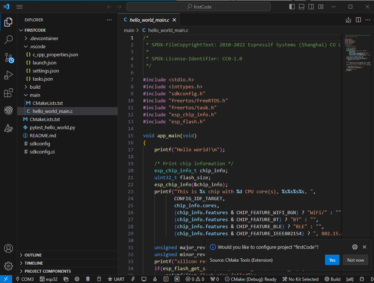Click Yes to configure the project
Viewport: 374px width, 283px height.
pos(332,260)
